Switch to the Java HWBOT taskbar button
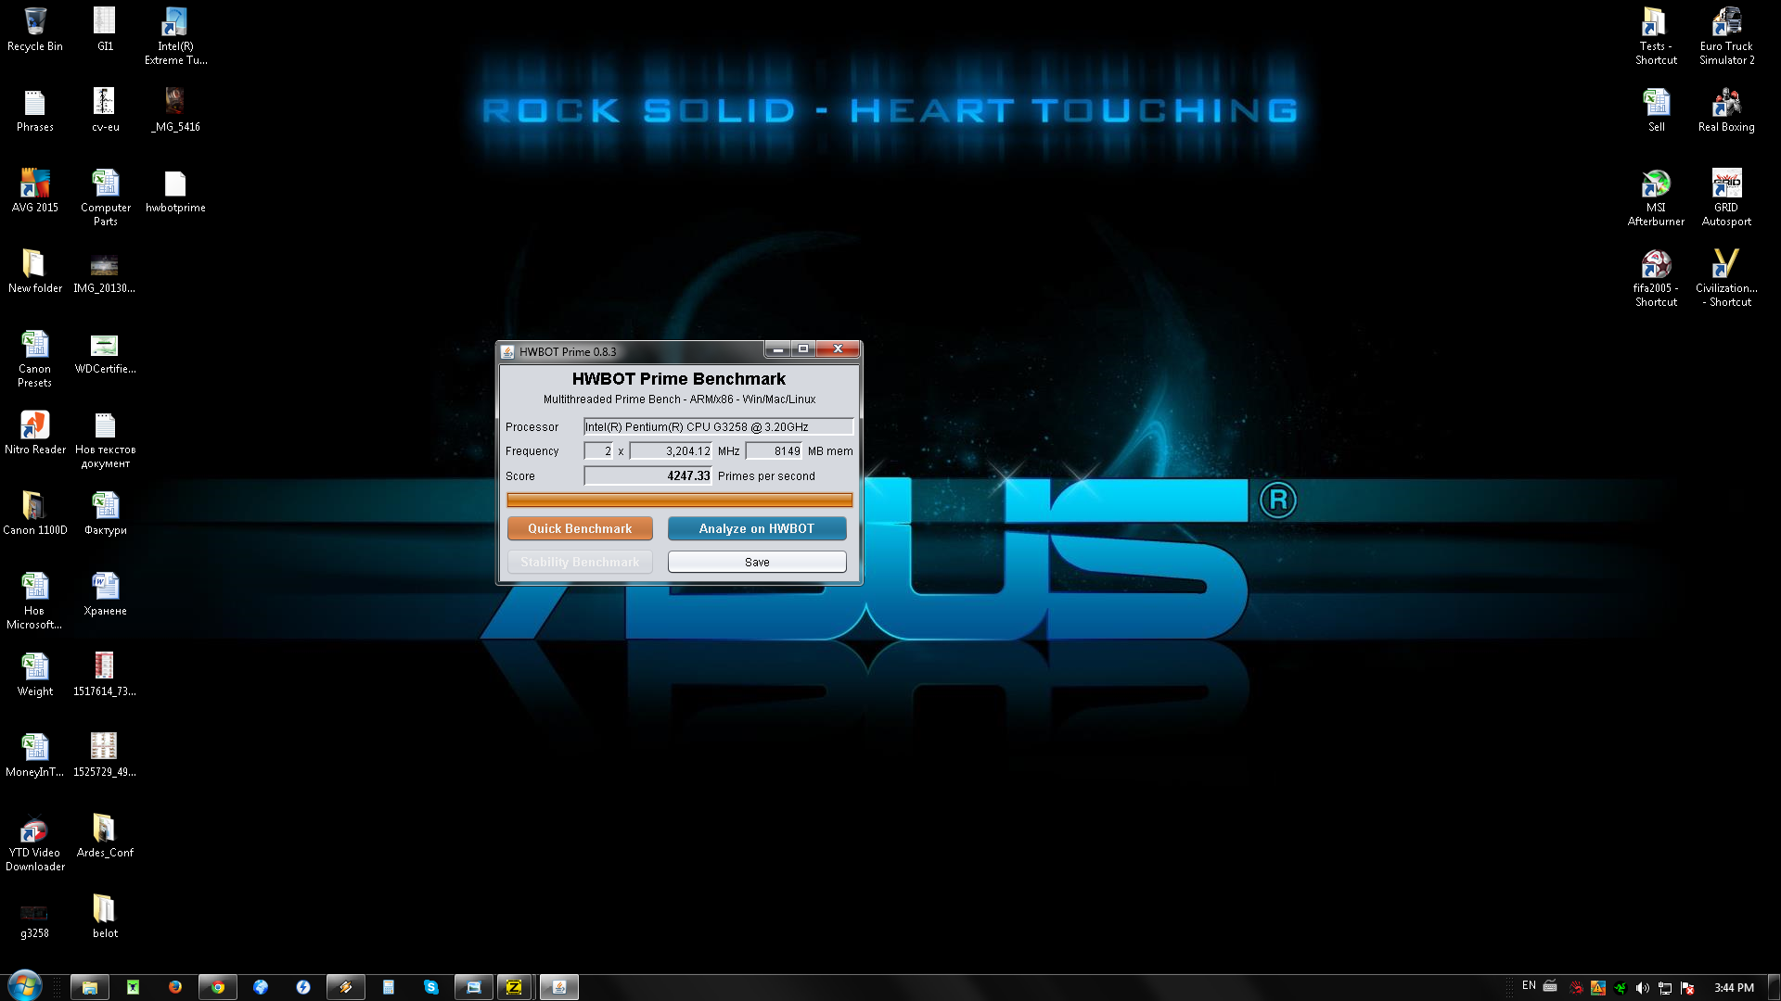The height and width of the screenshot is (1001, 1781). (559, 987)
